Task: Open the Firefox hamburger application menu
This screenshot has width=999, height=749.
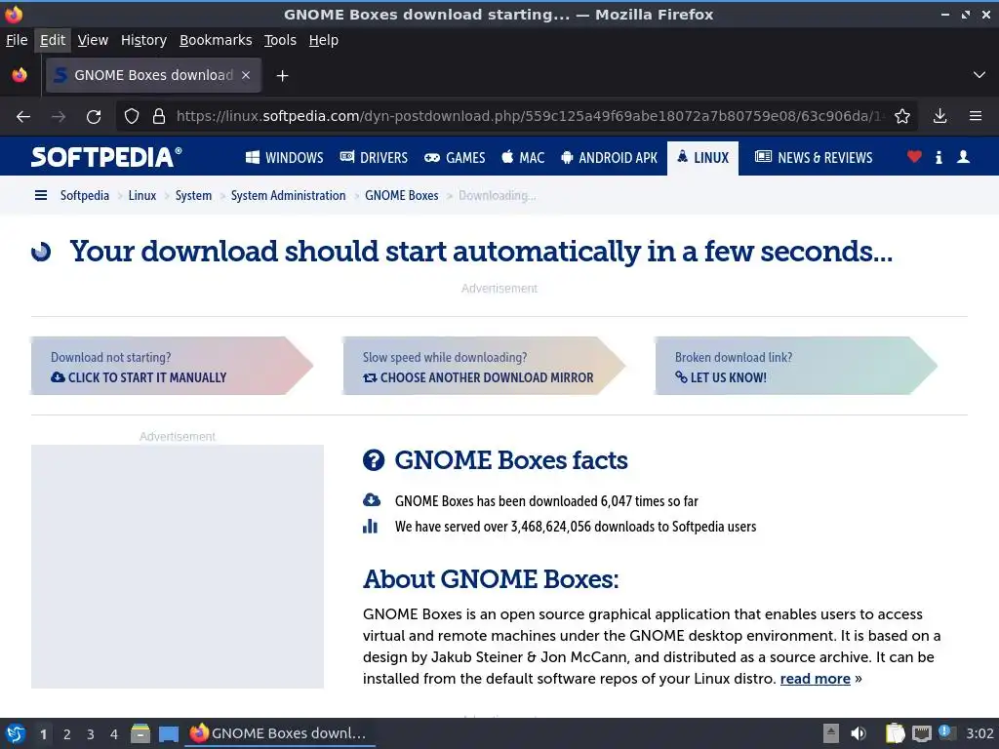Action: 976,117
